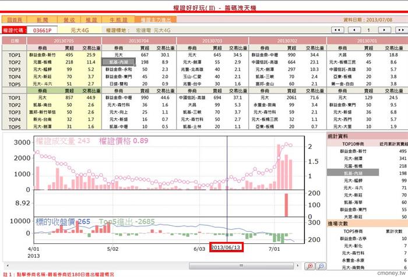Click the horizontal scrollbar thumb under the chart
The height and width of the screenshot is (277, 408).
(241, 266)
